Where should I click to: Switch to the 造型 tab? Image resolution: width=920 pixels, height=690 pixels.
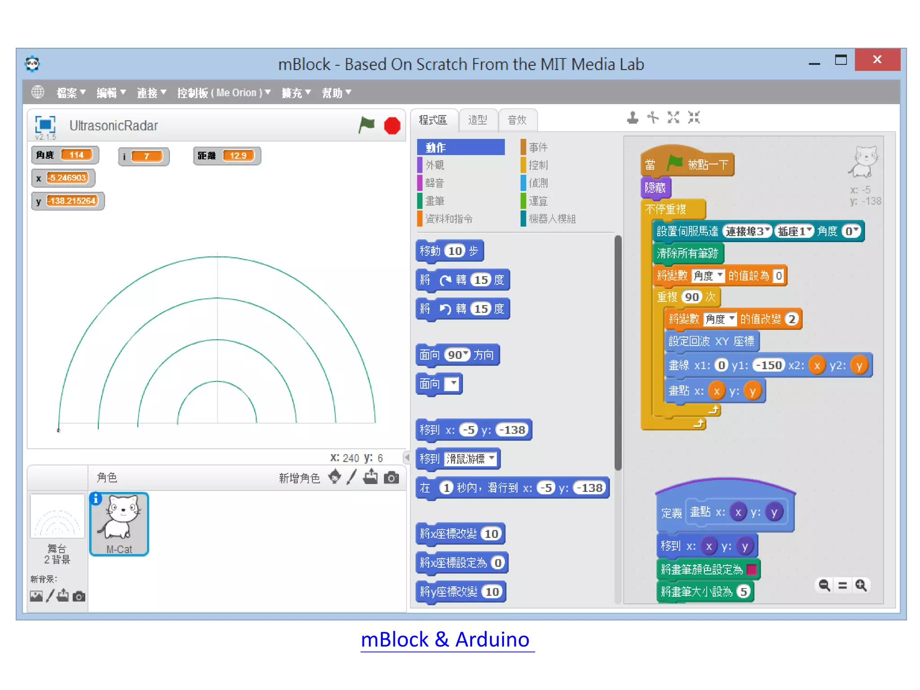click(478, 120)
